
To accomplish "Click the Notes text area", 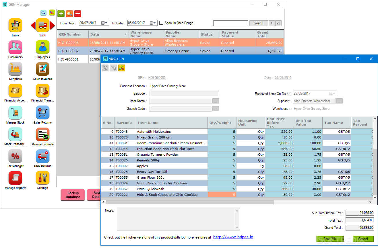I will click(176, 219).
